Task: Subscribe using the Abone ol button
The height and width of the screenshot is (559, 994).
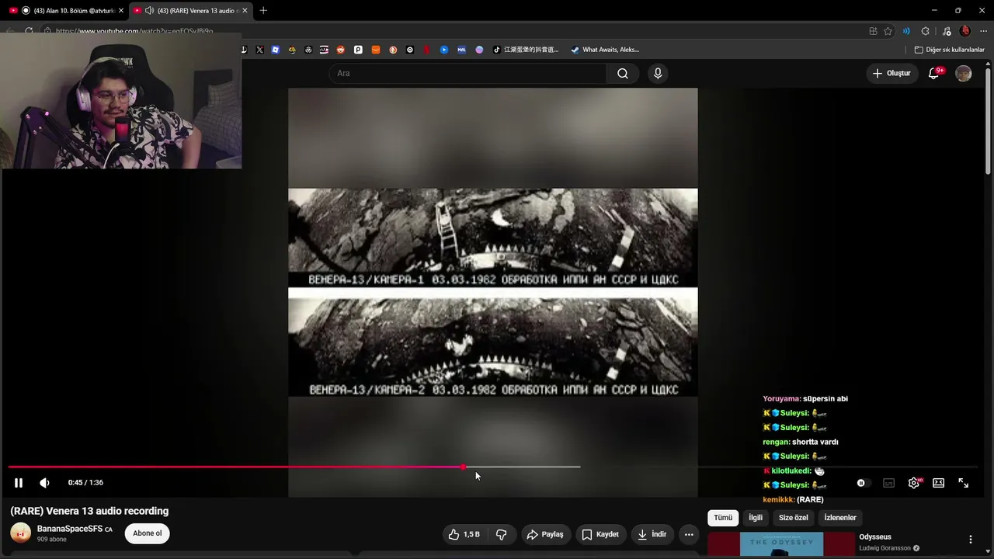Action: (x=147, y=533)
